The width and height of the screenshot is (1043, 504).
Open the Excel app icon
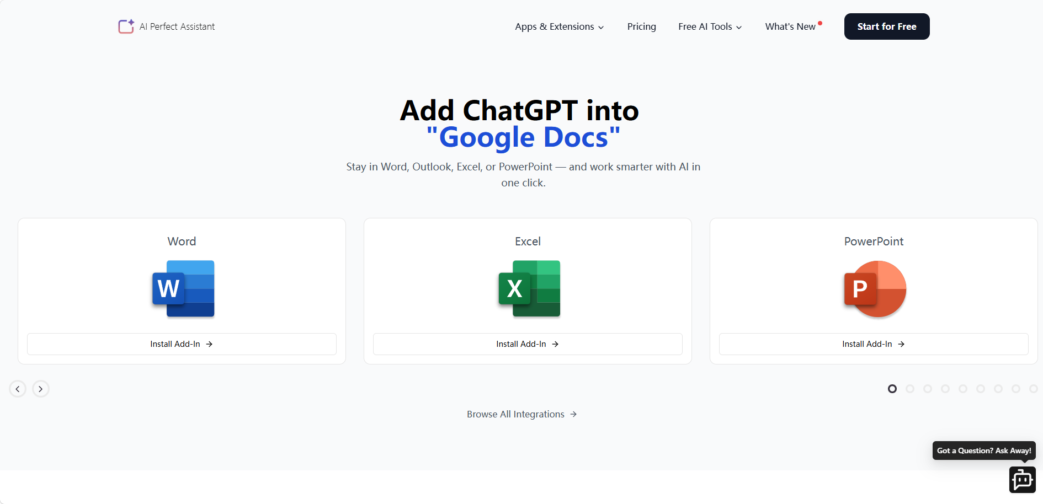click(529, 288)
